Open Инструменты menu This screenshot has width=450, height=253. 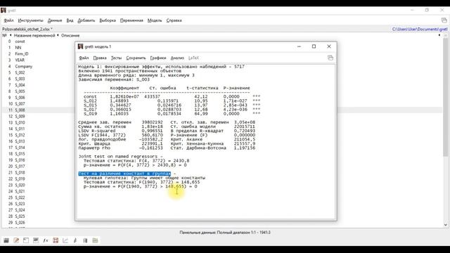(x=30, y=20)
